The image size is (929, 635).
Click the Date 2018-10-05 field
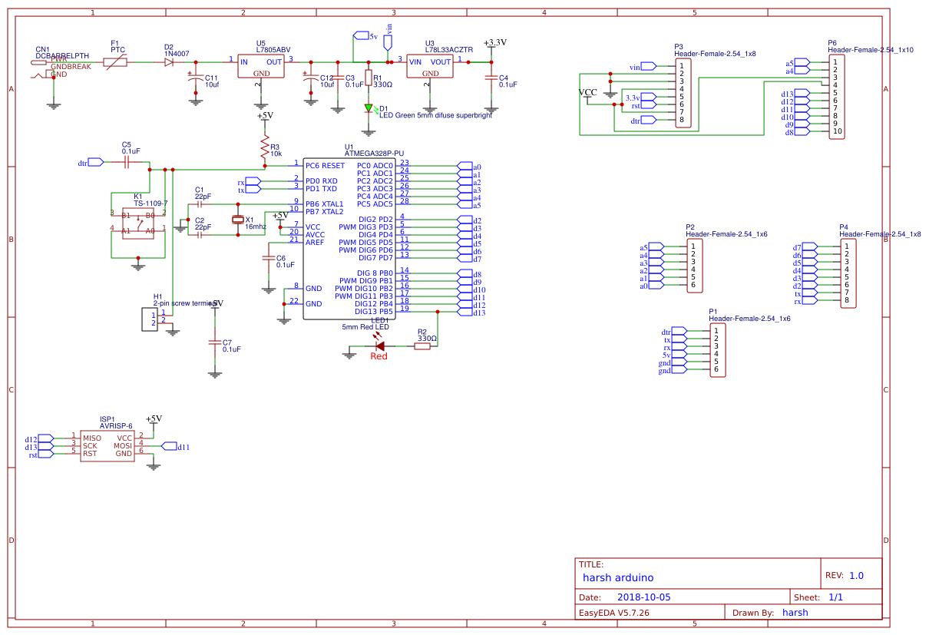click(646, 596)
